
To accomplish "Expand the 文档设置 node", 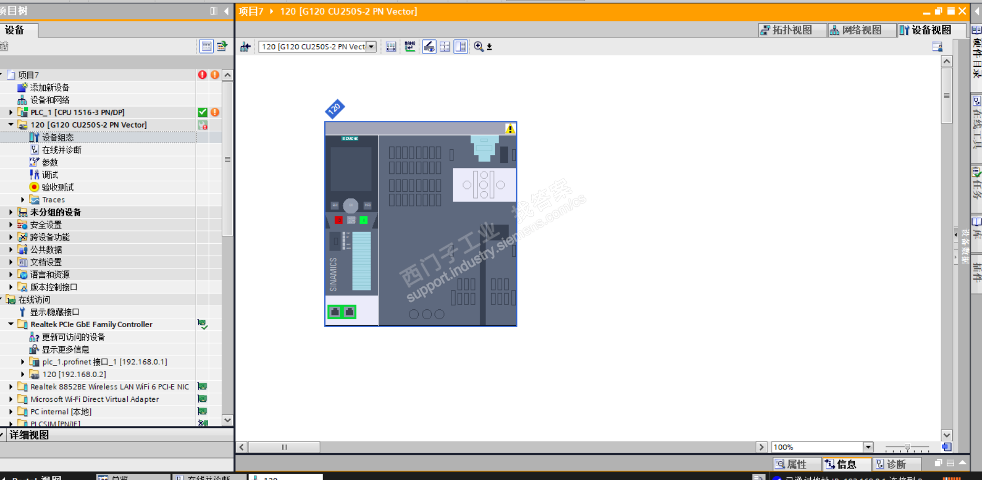I will (x=11, y=262).
